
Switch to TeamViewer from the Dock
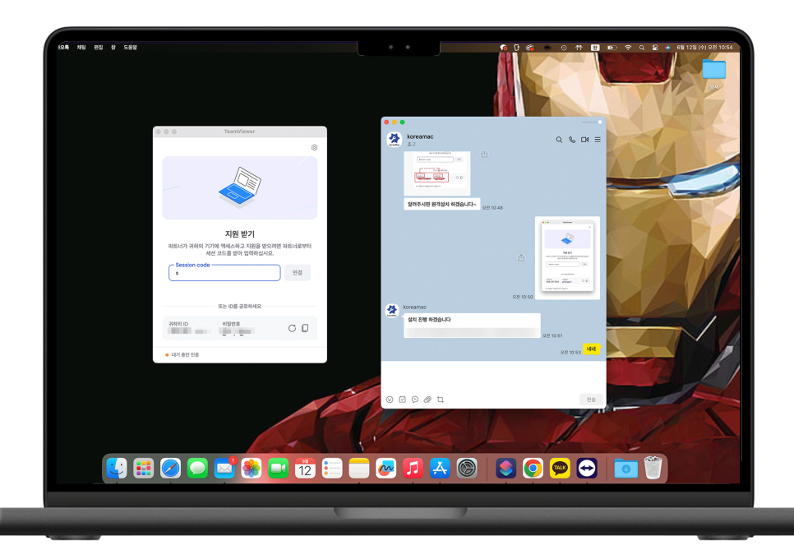[x=587, y=469]
